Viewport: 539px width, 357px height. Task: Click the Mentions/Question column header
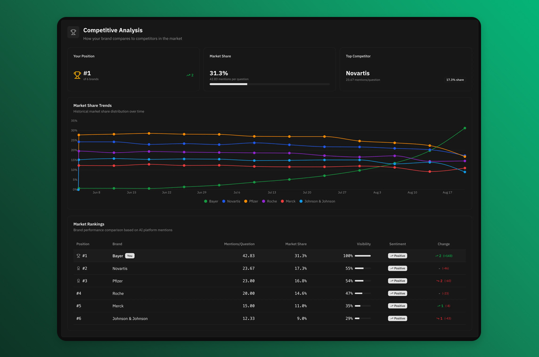239,244
